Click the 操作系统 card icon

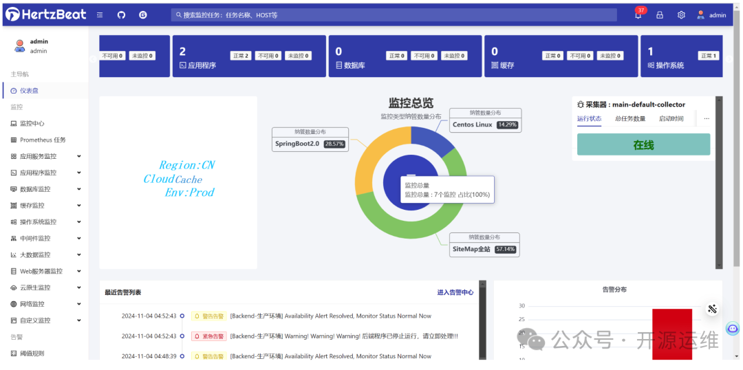651,65
